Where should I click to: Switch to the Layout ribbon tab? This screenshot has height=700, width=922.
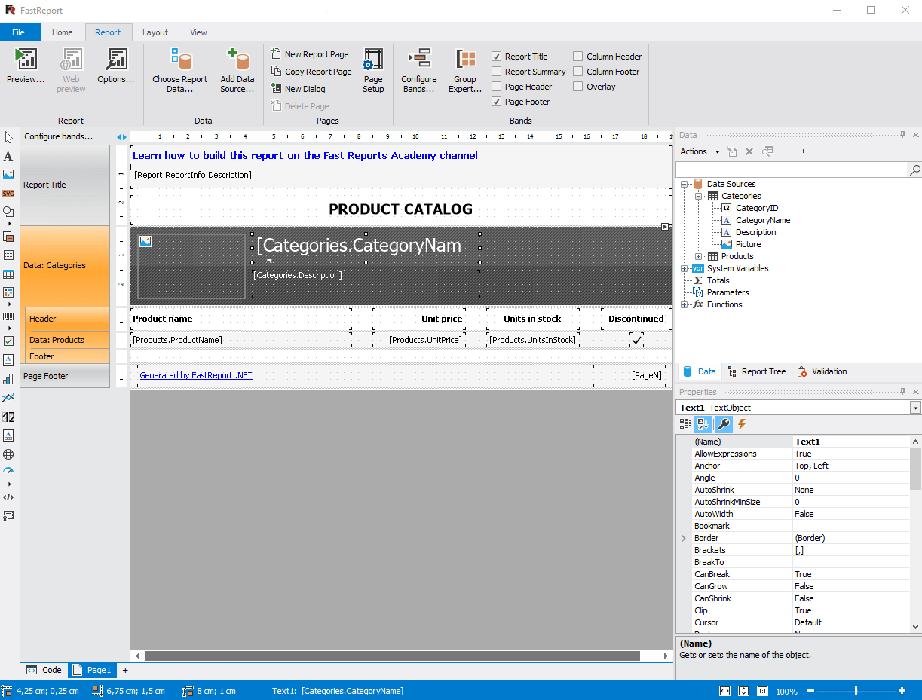tap(155, 32)
